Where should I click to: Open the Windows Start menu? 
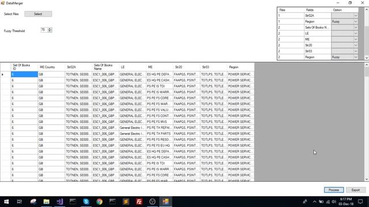[x=6, y=202]
